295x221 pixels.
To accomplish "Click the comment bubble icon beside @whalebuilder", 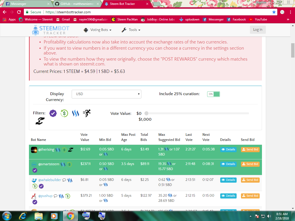I will 64,180.
